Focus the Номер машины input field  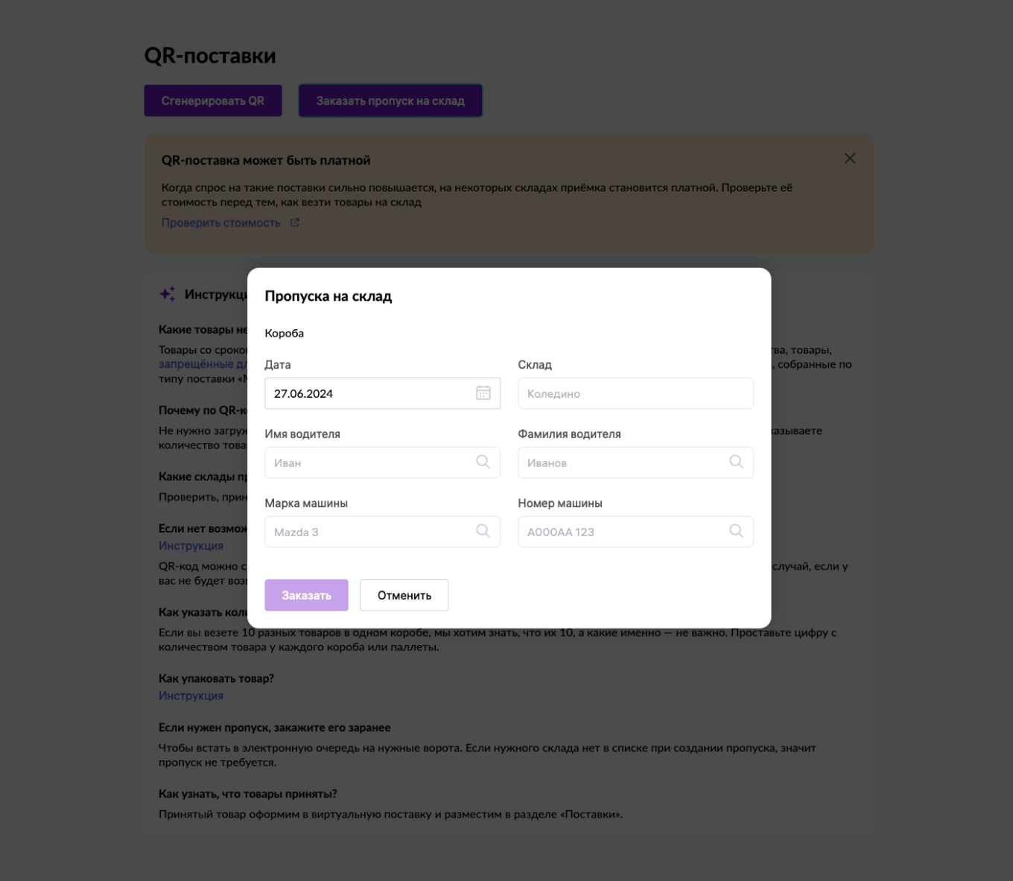(622, 532)
